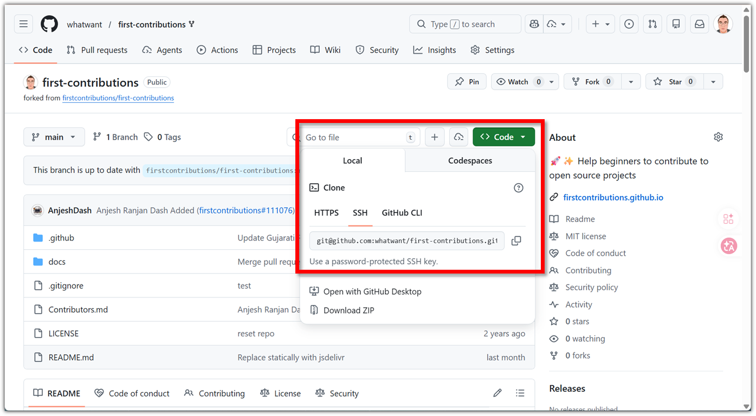The height and width of the screenshot is (416, 756).
Task: Switch to the Codespaces tab
Action: [470, 161]
